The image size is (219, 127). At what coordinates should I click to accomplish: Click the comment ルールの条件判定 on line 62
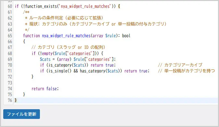(46, 18)
